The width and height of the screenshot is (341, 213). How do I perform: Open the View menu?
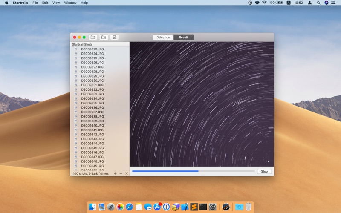[x=56, y=3]
